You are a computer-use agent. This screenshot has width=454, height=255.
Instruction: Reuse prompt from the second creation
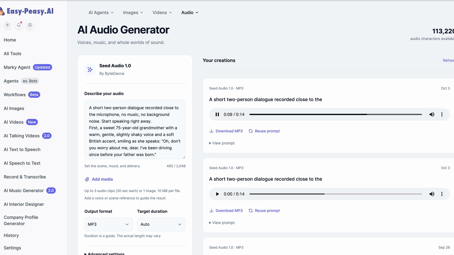(264, 211)
